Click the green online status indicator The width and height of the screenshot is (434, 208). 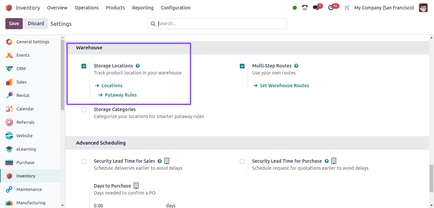click(x=295, y=8)
